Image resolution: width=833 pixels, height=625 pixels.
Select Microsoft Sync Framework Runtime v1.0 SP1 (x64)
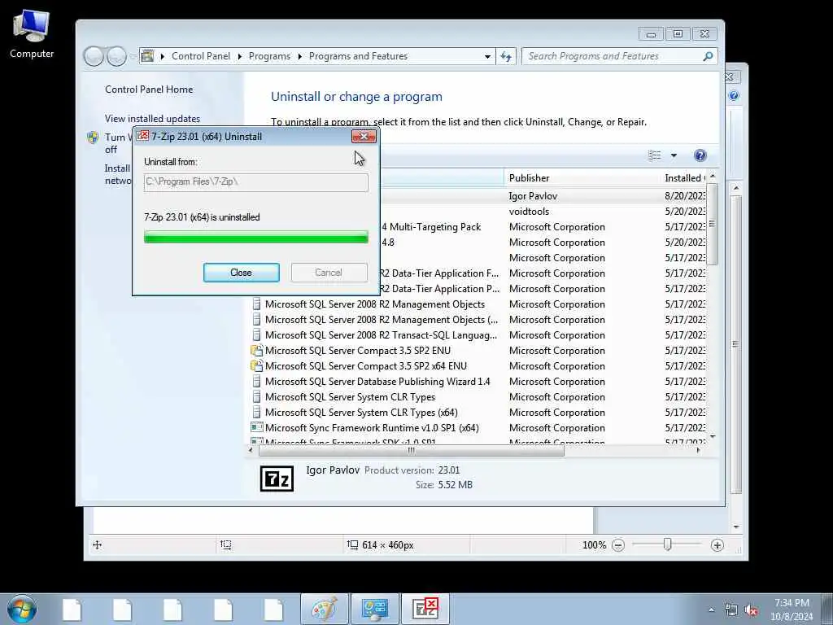pos(372,428)
